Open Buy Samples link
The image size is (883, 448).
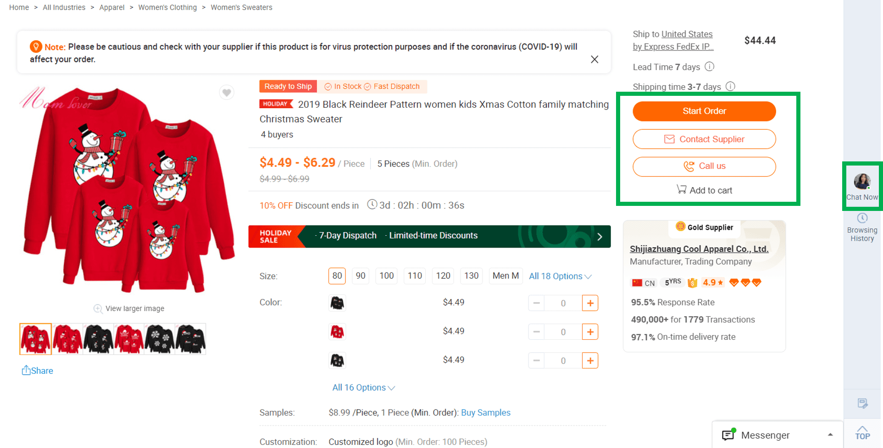pyautogui.click(x=485, y=412)
